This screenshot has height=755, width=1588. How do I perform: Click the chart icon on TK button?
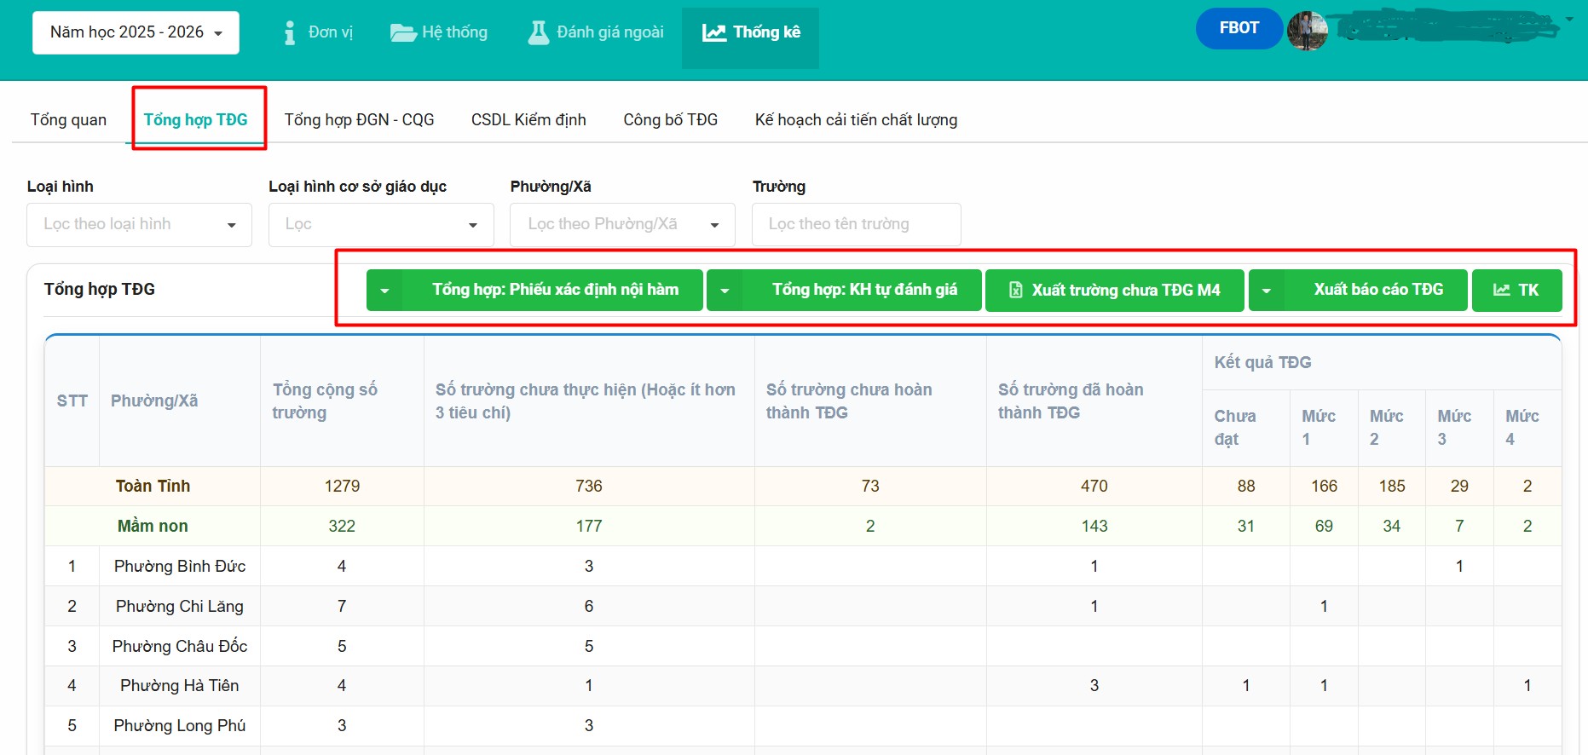[1501, 290]
